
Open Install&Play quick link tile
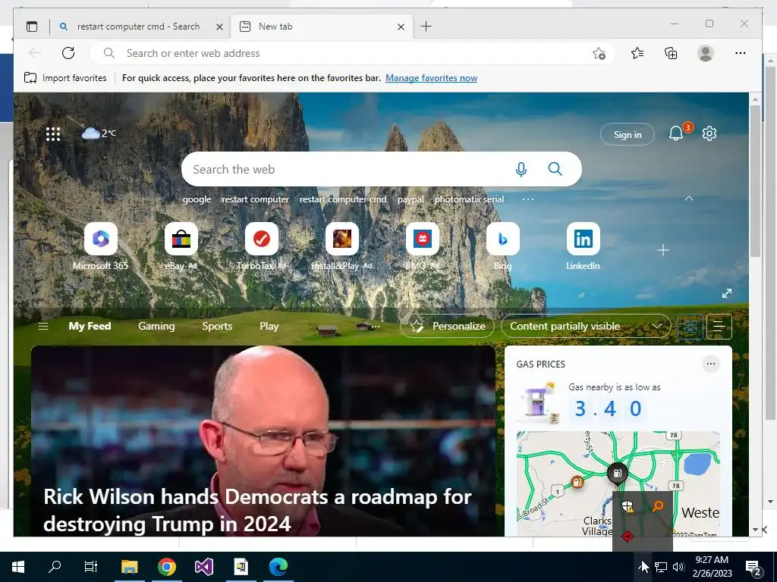point(342,246)
